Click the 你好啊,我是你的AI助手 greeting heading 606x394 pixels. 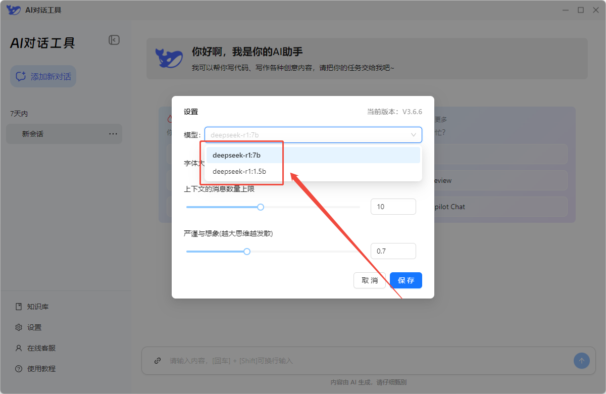[x=247, y=52]
